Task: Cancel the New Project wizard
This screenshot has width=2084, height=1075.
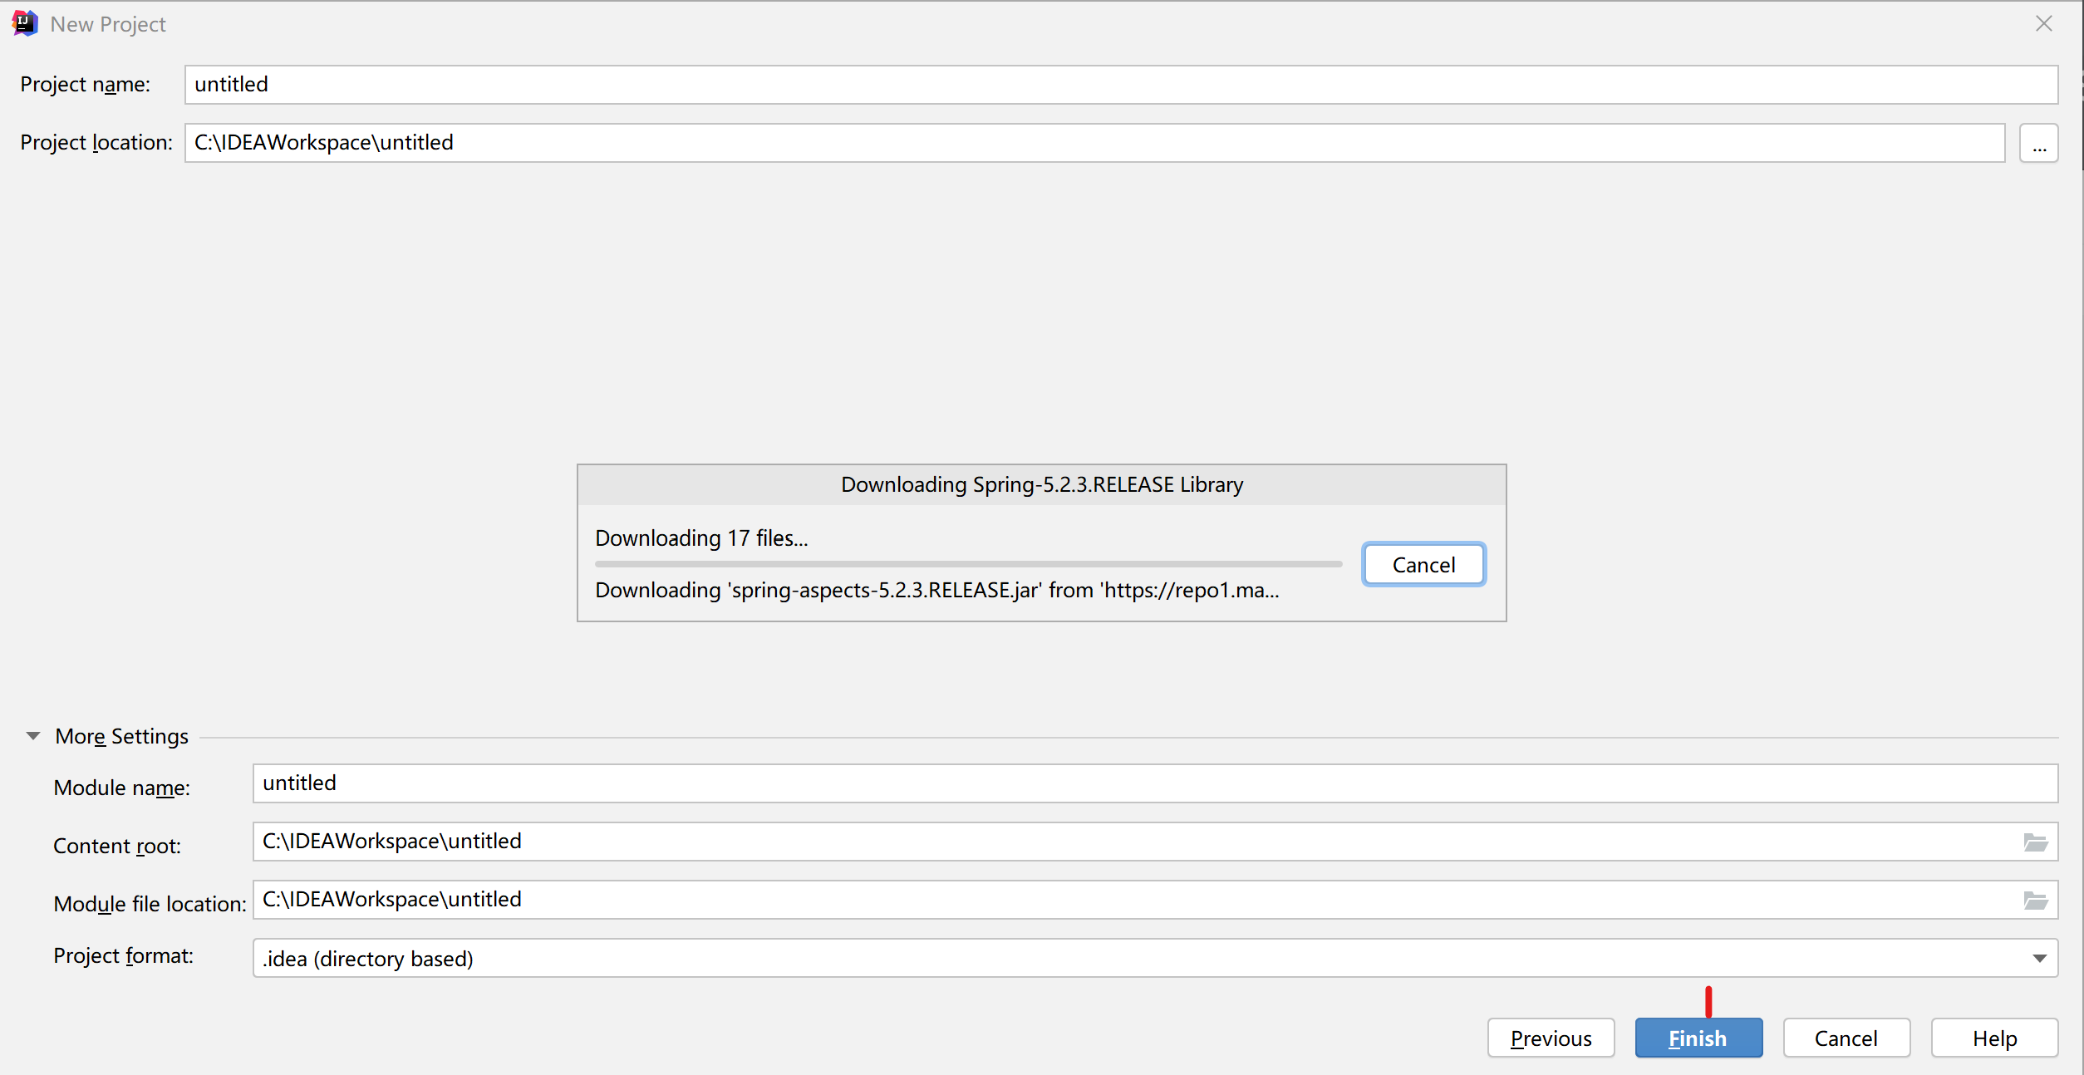Action: [1846, 1038]
